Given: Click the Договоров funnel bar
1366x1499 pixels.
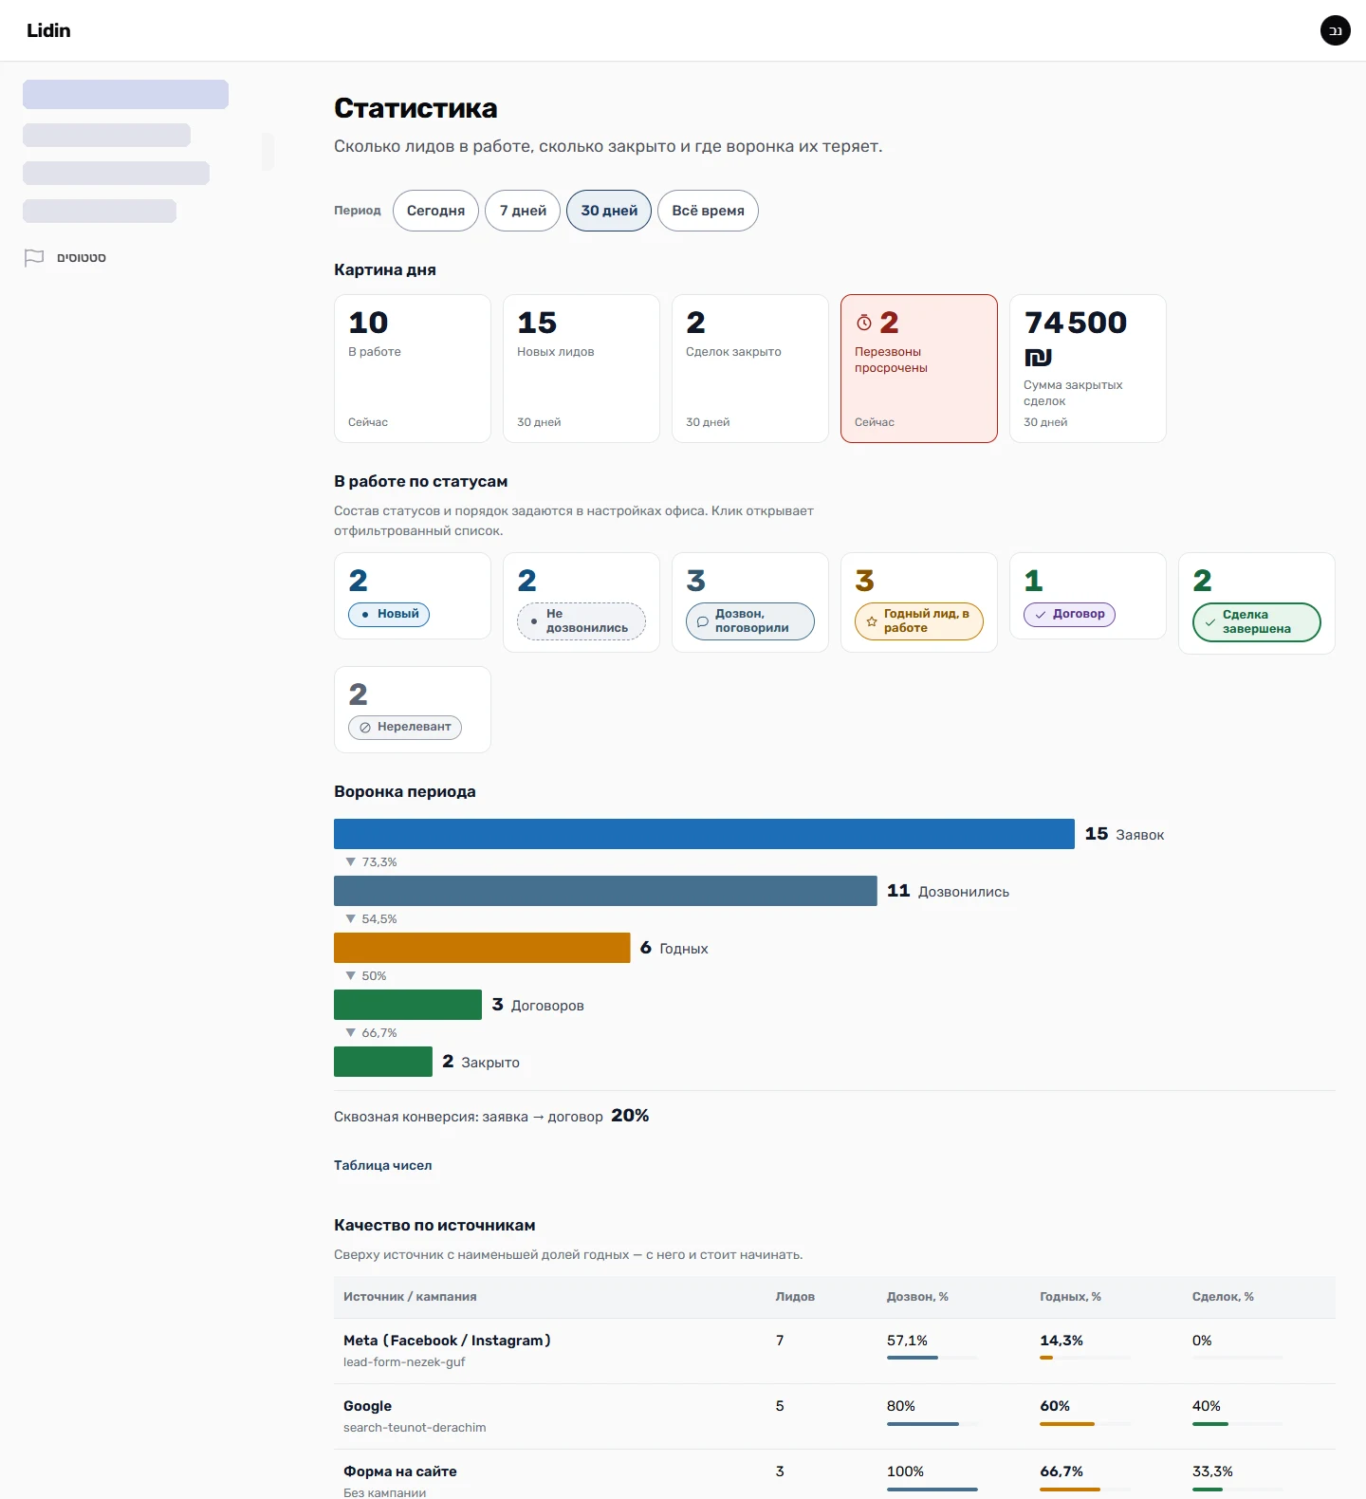Looking at the screenshot, I should click(408, 1005).
